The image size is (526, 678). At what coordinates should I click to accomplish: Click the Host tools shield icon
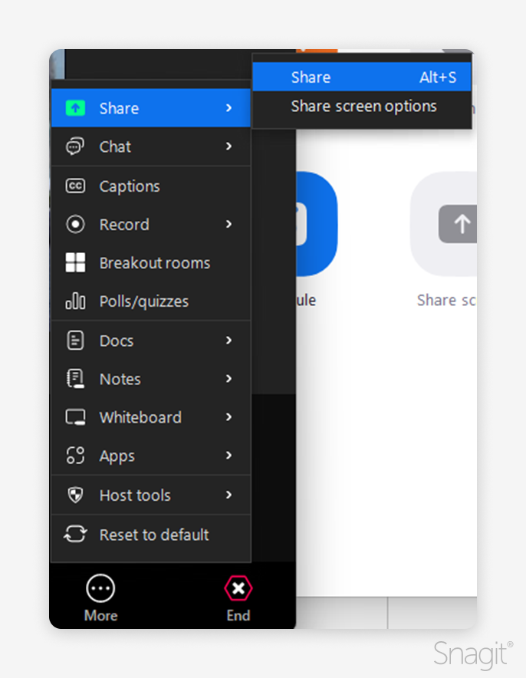coord(75,495)
